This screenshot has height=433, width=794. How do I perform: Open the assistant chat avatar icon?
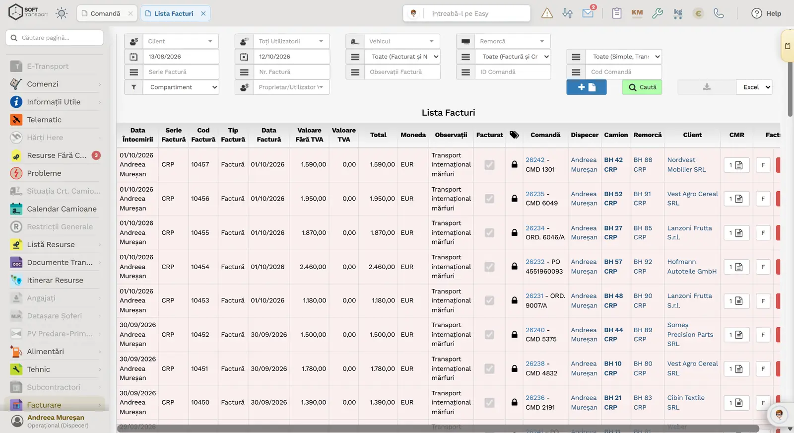pyautogui.click(x=779, y=414)
